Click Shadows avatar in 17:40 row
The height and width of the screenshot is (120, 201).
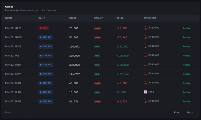click(x=145, y=101)
